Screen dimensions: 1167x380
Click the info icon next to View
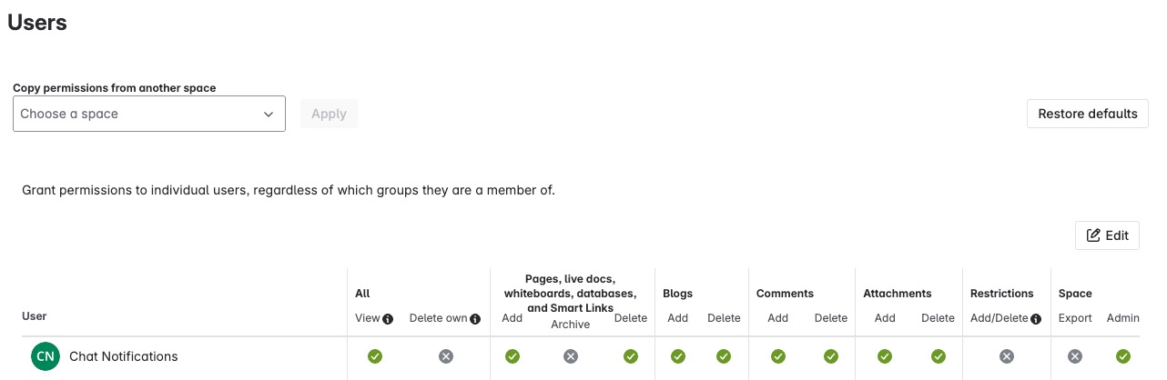pyautogui.click(x=388, y=319)
